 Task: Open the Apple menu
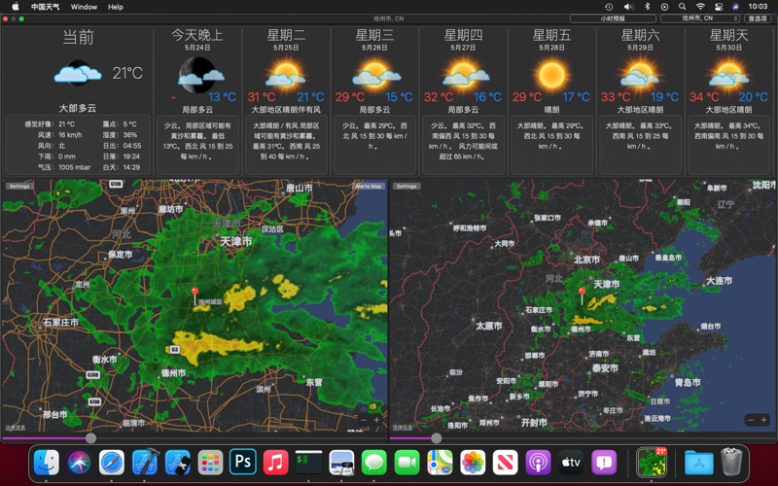click(x=16, y=7)
